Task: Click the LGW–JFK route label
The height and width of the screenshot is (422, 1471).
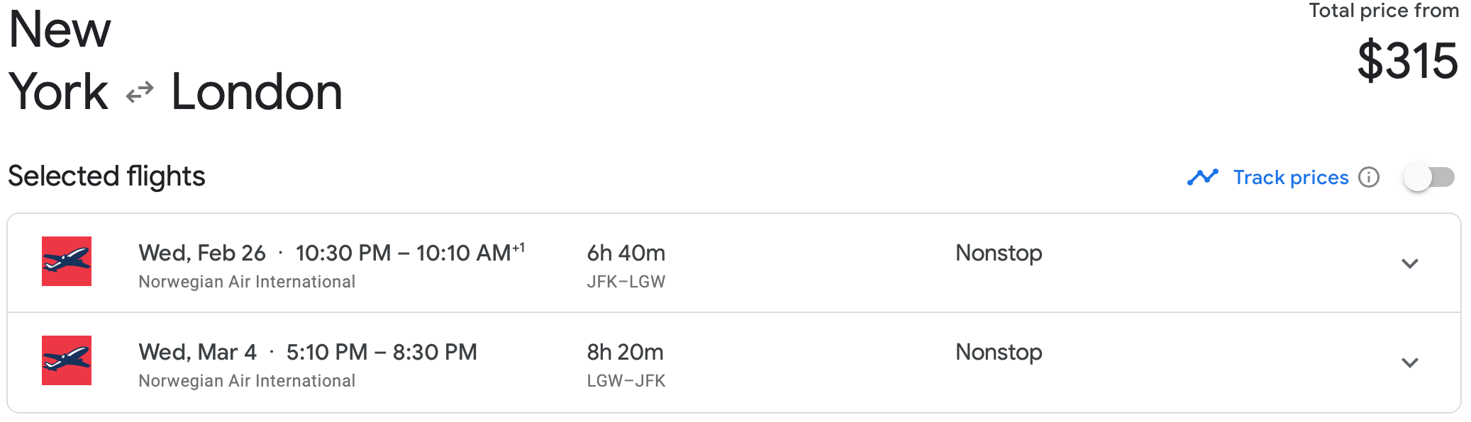Action: pyautogui.click(x=626, y=381)
